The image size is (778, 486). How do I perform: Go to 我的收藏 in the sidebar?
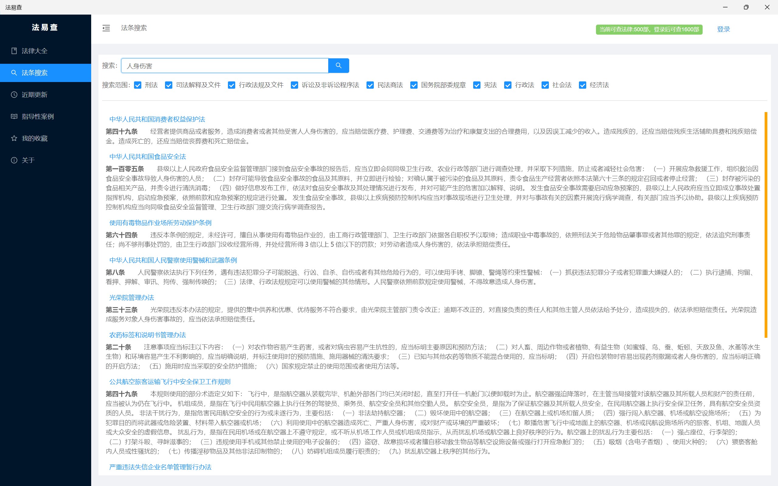[34, 138]
